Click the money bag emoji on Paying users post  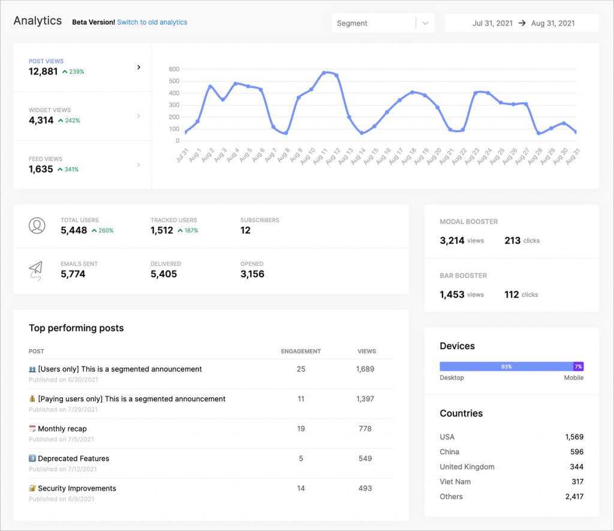(x=32, y=399)
